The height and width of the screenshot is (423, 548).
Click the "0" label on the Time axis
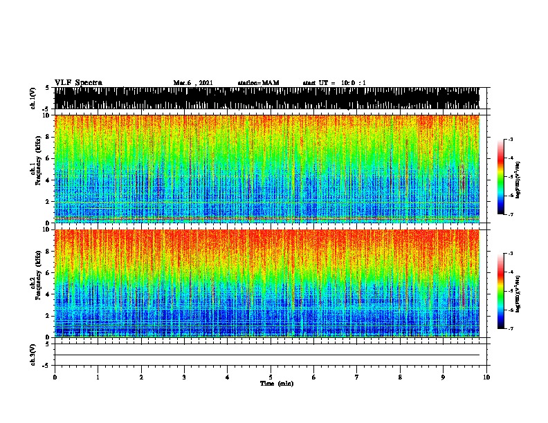click(x=55, y=377)
